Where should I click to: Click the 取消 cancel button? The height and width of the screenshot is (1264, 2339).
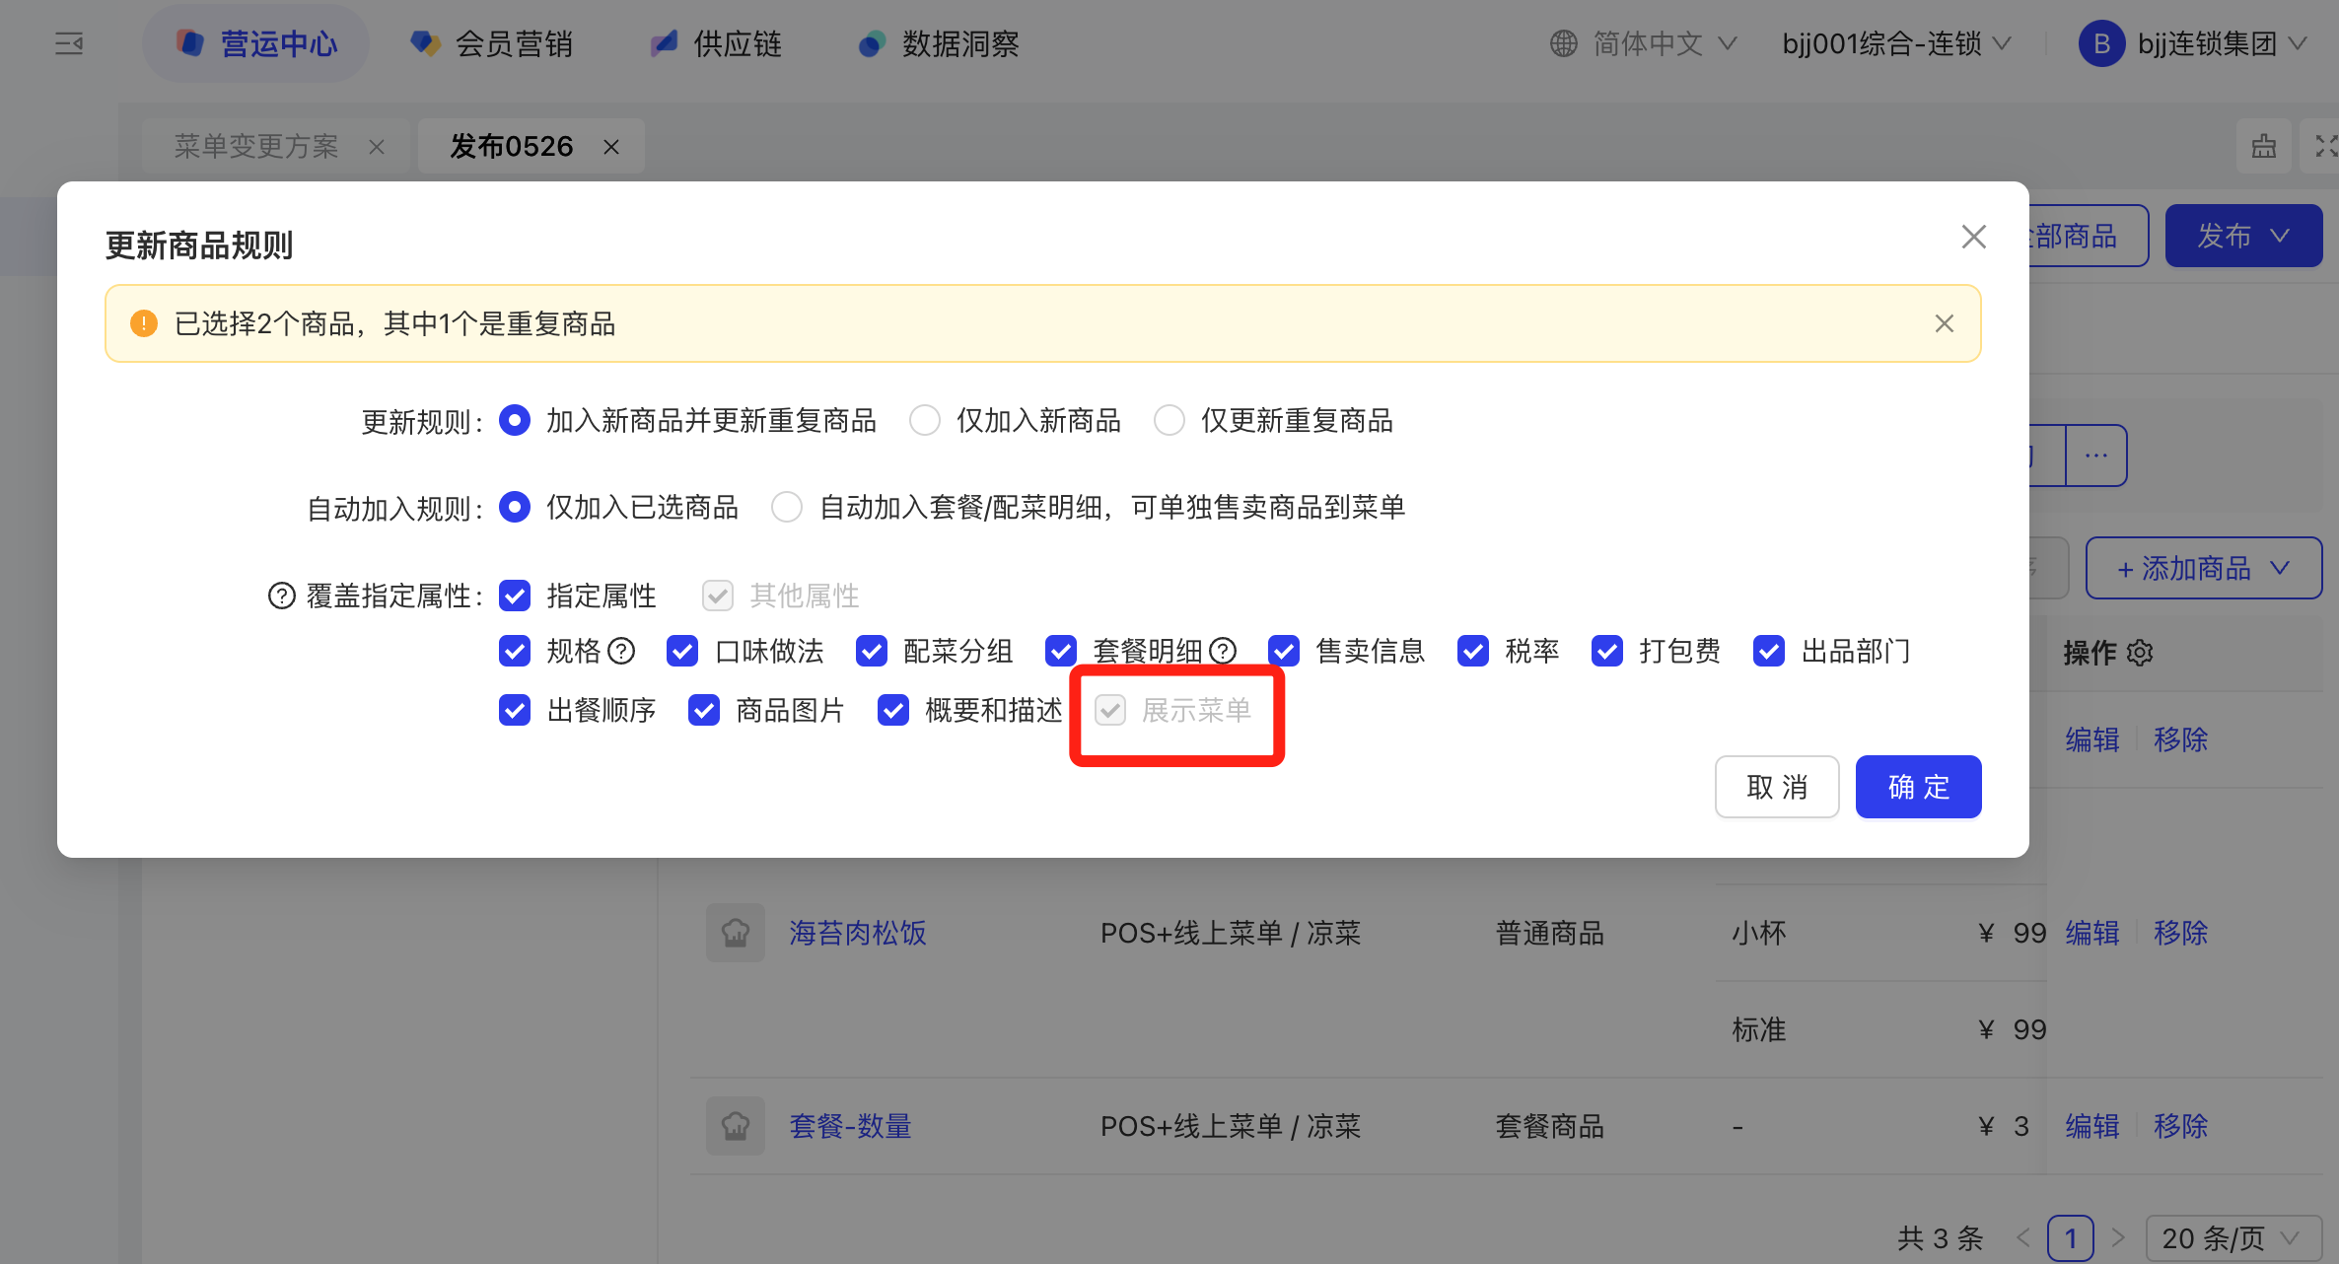pyautogui.click(x=1776, y=787)
